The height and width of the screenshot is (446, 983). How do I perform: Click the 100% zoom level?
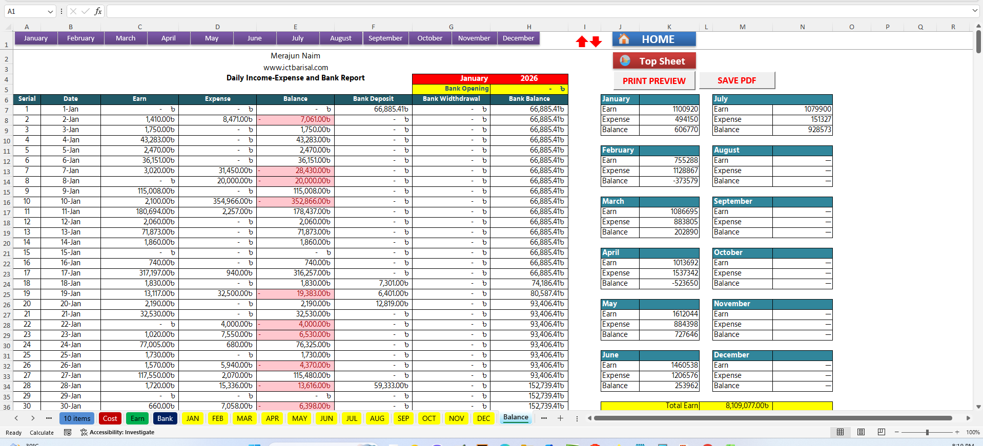pyautogui.click(x=973, y=433)
